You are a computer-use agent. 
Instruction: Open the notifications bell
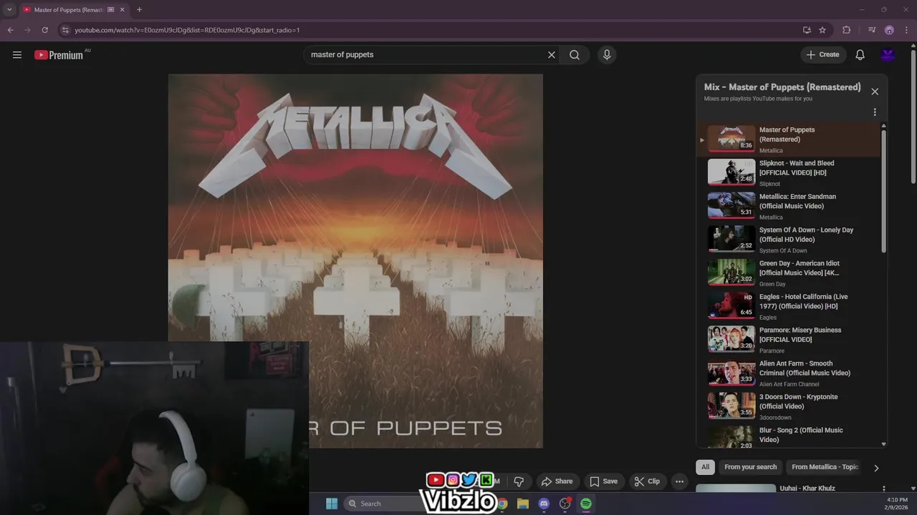860,55
